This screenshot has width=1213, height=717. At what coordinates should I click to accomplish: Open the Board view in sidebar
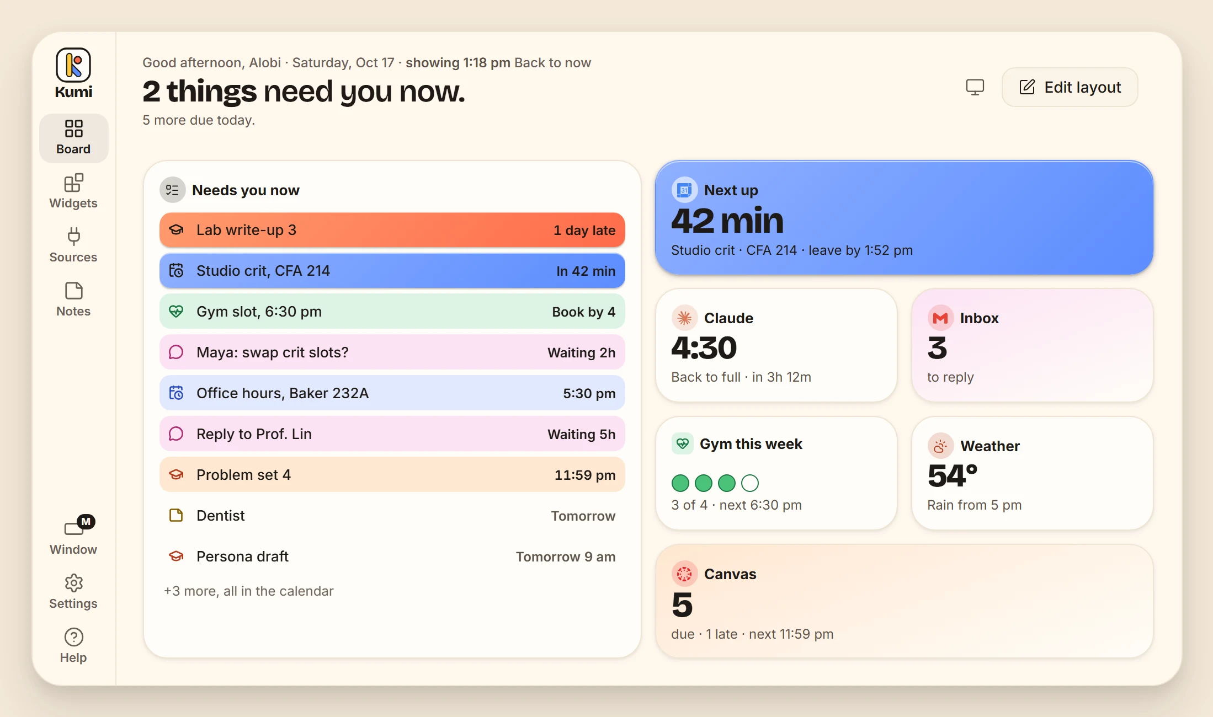coord(73,138)
